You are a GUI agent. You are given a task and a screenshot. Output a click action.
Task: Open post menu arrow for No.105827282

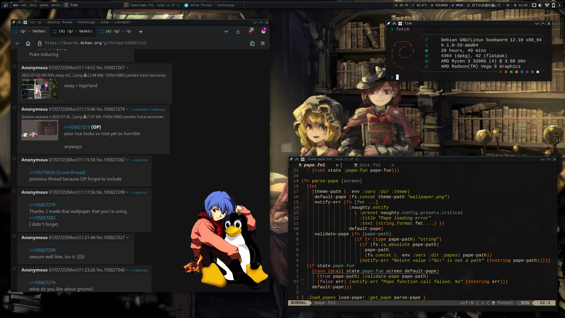(x=127, y=160)
